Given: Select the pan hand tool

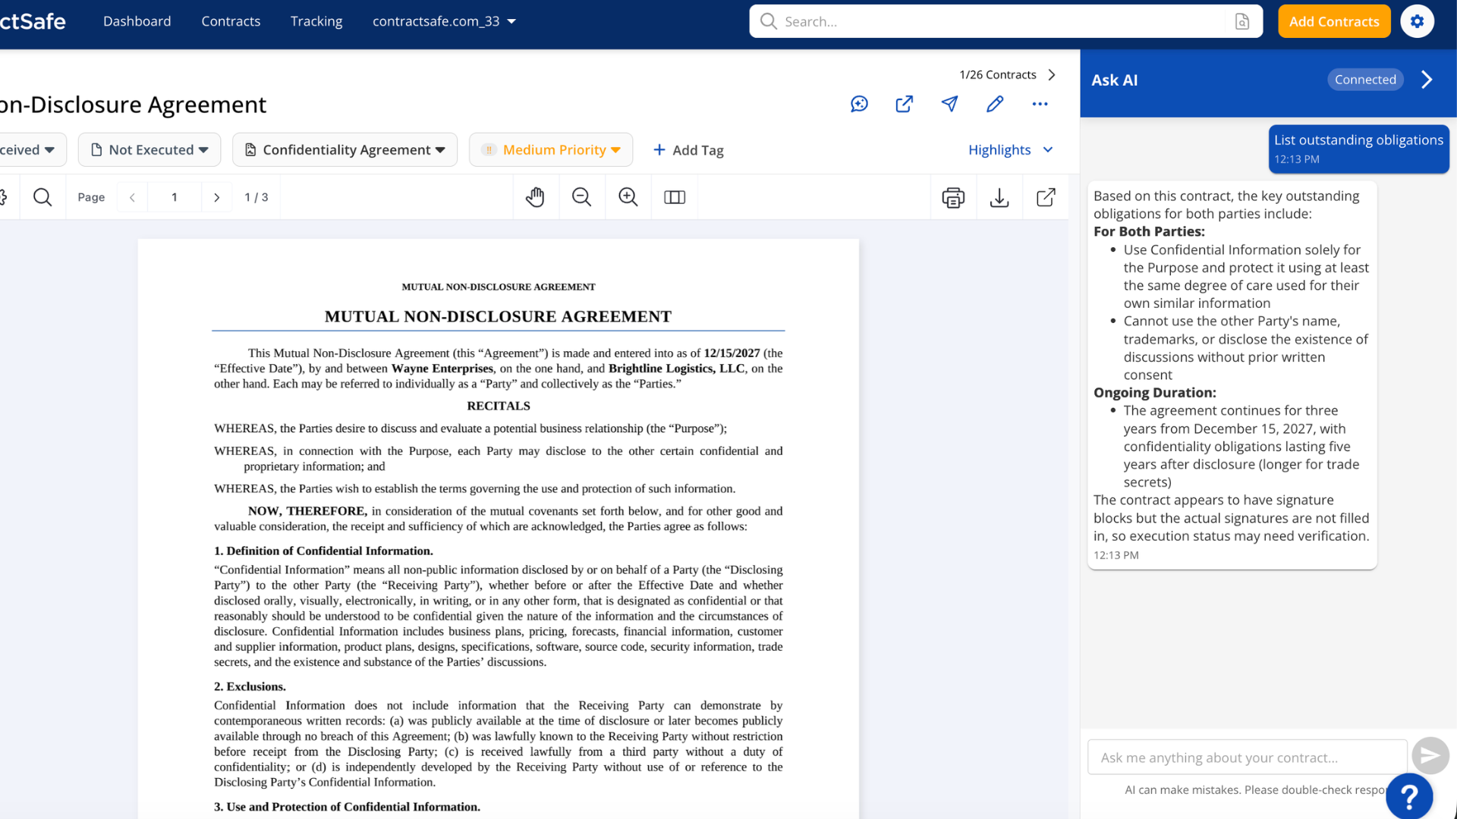Looking at the screenshot, I should (x=536, y=197).
